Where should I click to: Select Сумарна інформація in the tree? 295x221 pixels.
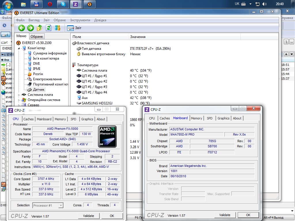point(50,53)
